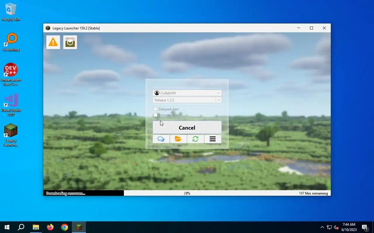This screenshot has width=374, height=233.
Task: Open the notification center icon
Action: click(365, 227)
